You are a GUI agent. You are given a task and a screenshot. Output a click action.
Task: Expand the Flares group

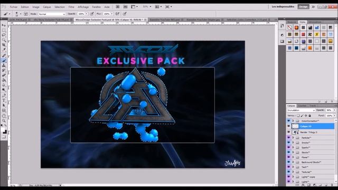click(293, 157)
